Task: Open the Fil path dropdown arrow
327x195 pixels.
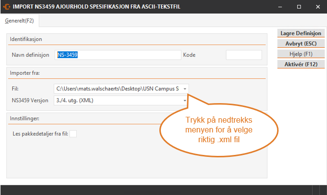Action: click(x=185, y=89)
